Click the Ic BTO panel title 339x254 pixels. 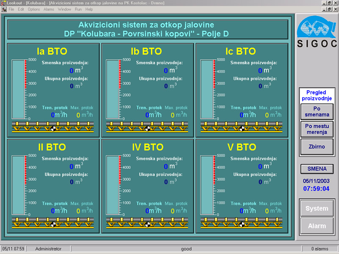241,51
